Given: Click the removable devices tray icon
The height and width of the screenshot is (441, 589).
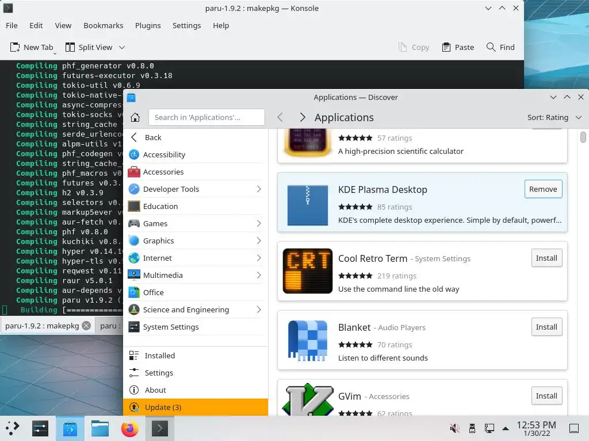Looking at the screenshot, I should 472,428.
